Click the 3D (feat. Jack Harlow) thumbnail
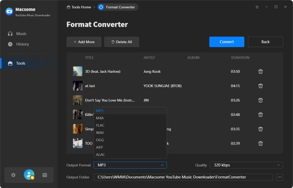293x188 pixels. point(78,71)
